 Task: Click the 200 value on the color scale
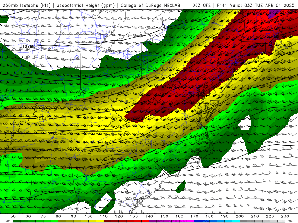coord(240,216)
